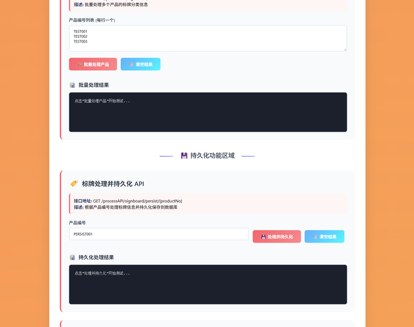Focus the product number list textarea
The width and height of the screenshot is (414, 327).
coord(208,38)
